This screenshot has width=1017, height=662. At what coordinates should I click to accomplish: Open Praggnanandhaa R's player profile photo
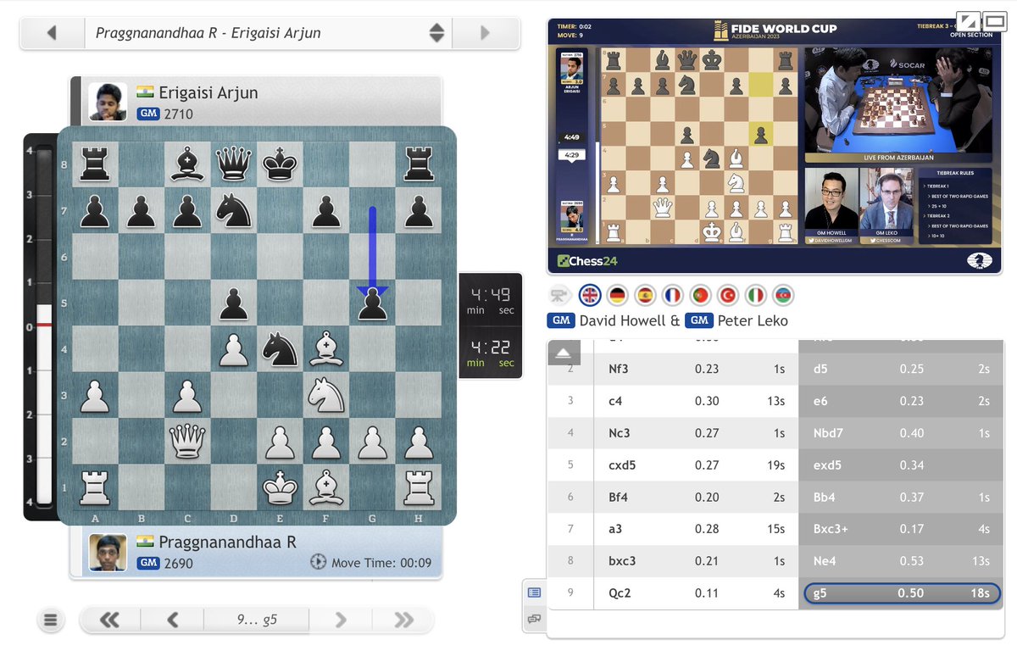108,552
